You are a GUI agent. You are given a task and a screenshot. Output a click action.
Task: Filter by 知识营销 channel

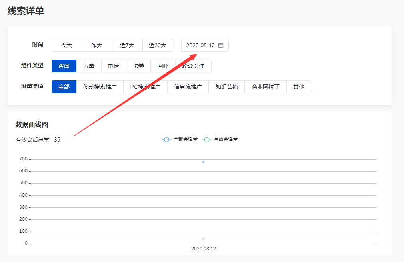coord(227,87)
